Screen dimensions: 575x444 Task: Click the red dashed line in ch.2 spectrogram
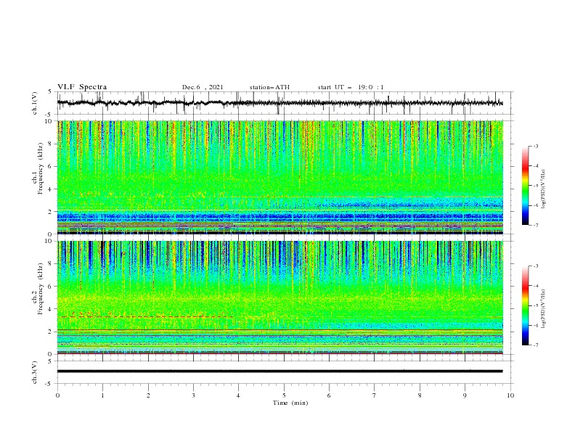(x=147, y=316)
